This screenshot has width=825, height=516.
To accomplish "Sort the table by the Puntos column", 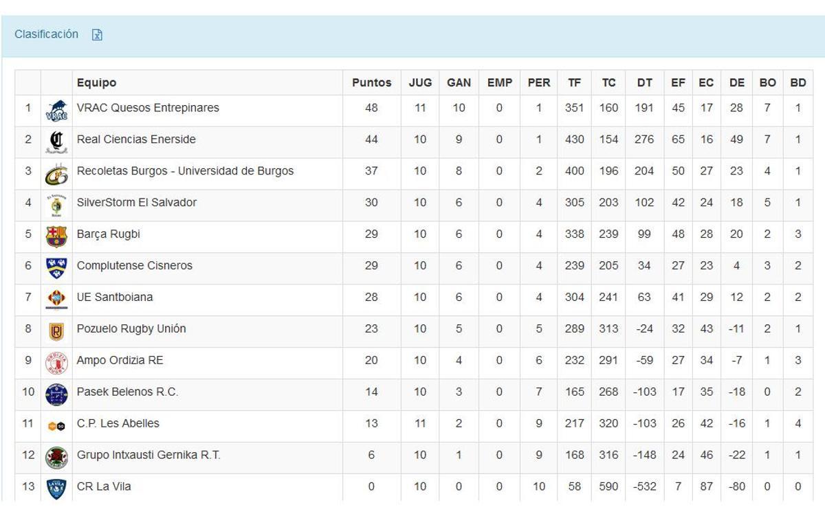I will (x=371, y=82).
